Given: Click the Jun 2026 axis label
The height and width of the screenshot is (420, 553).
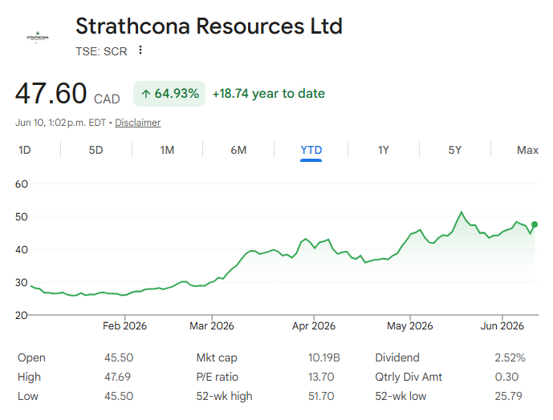Looking at the screenshot, I should [x=502, y=326].
